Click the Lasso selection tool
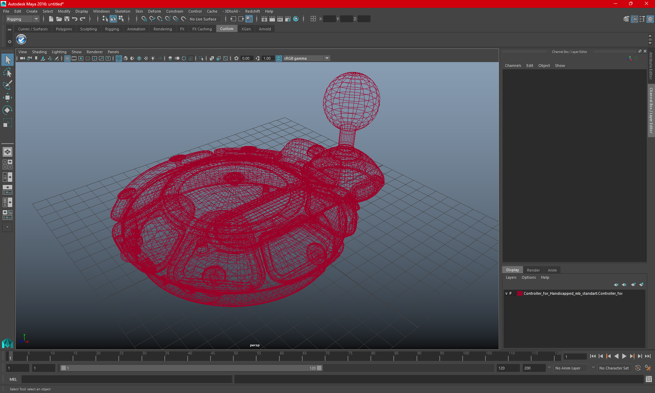Image resolution: width=655 pixels, height=393 pixels. tap(7, 73)
